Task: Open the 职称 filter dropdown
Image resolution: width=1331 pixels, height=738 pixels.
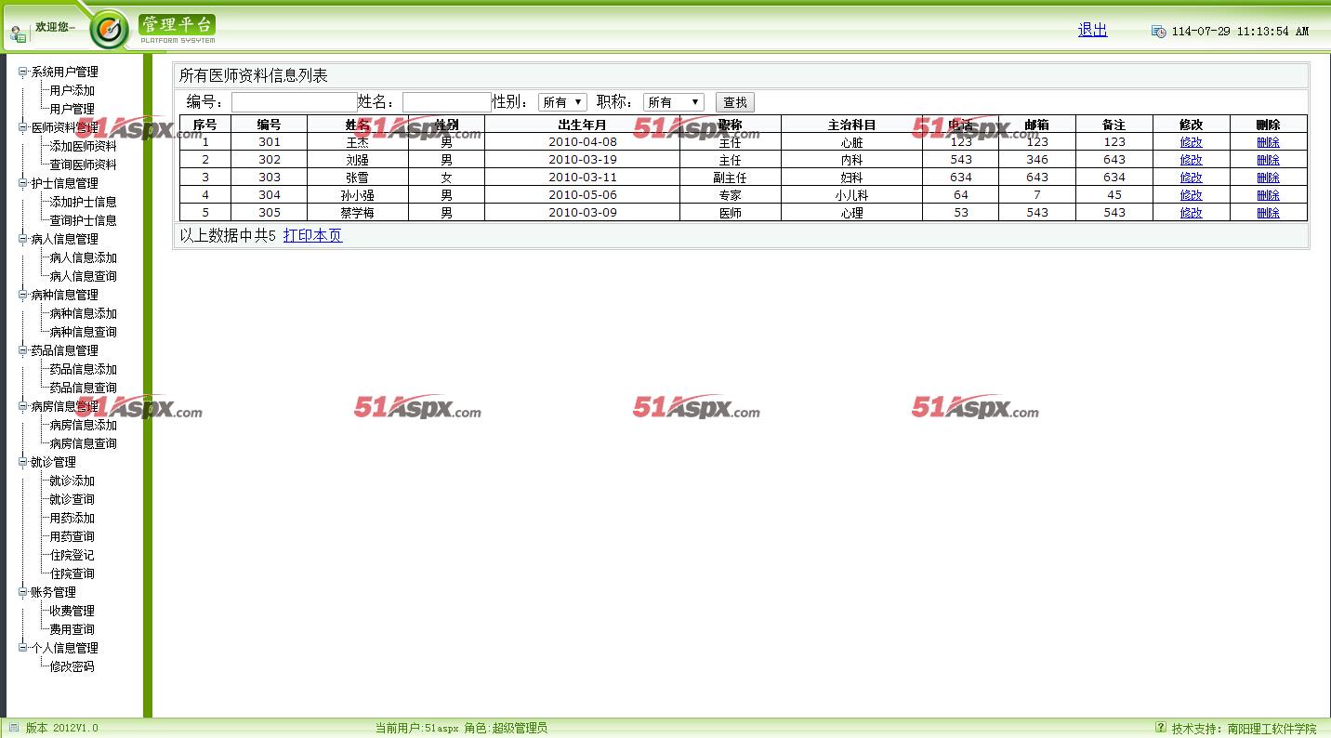Action: tap(673, 102)
